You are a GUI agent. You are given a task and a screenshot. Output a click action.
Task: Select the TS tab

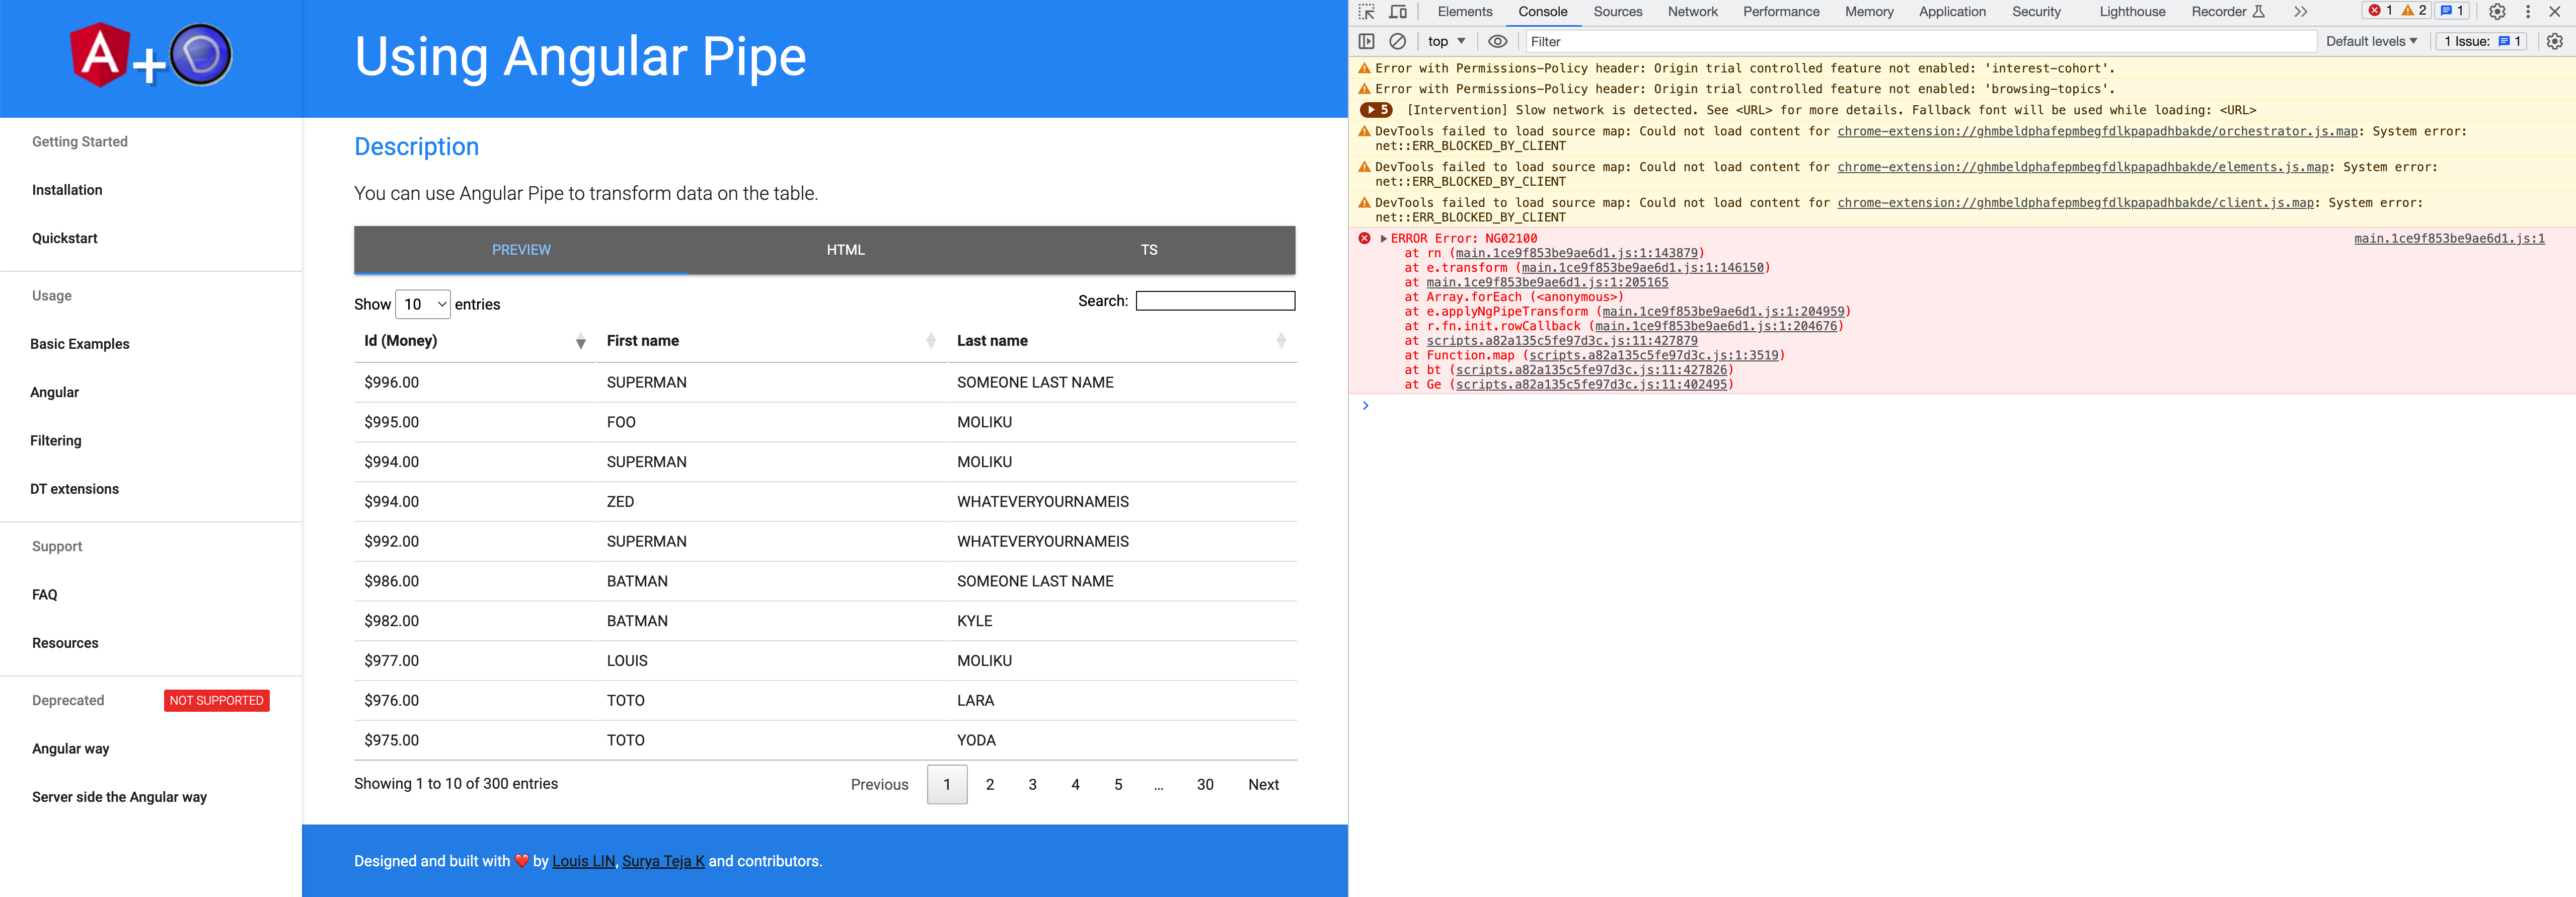tap(1148, 250)
